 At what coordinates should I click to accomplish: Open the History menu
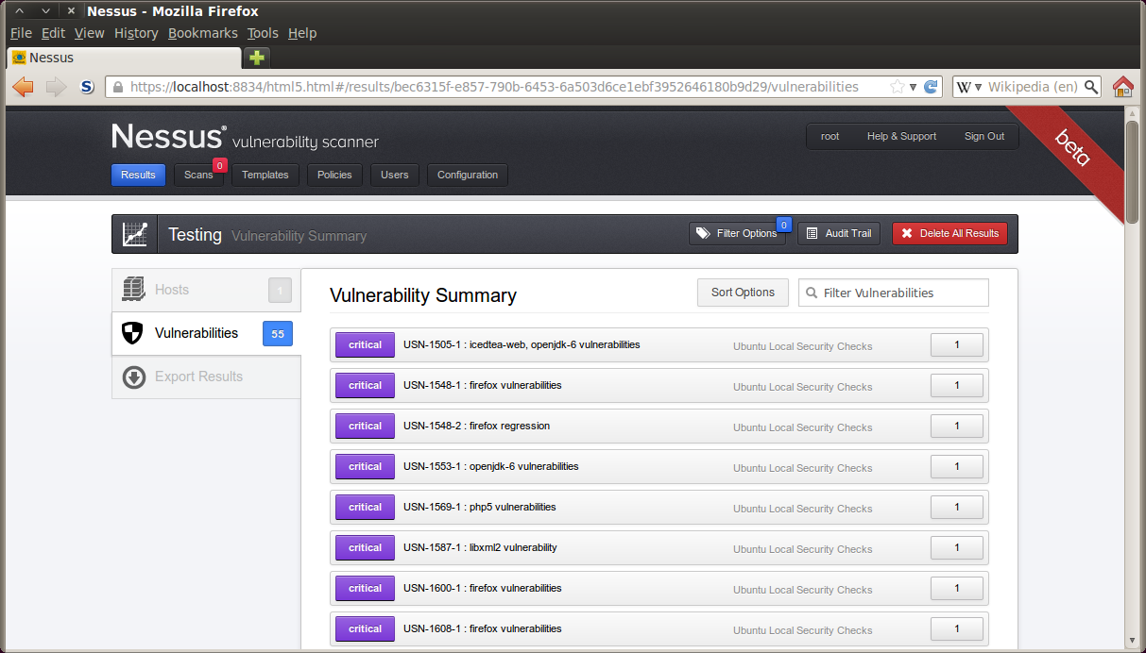tap(136, 33)
